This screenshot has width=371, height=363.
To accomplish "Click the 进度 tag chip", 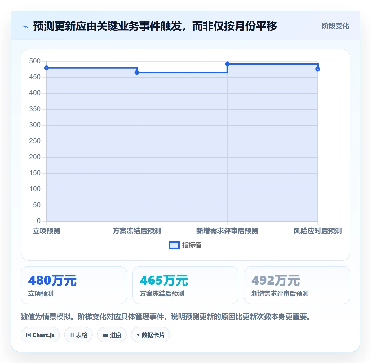I will tap(112, 335).
